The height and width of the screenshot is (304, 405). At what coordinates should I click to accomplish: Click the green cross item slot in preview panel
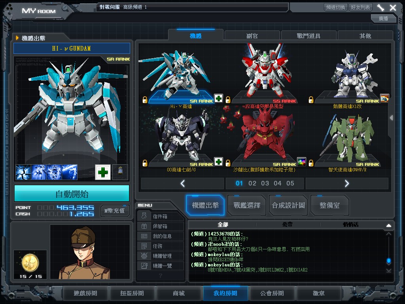pyautogui.click(x=103, y=172)
